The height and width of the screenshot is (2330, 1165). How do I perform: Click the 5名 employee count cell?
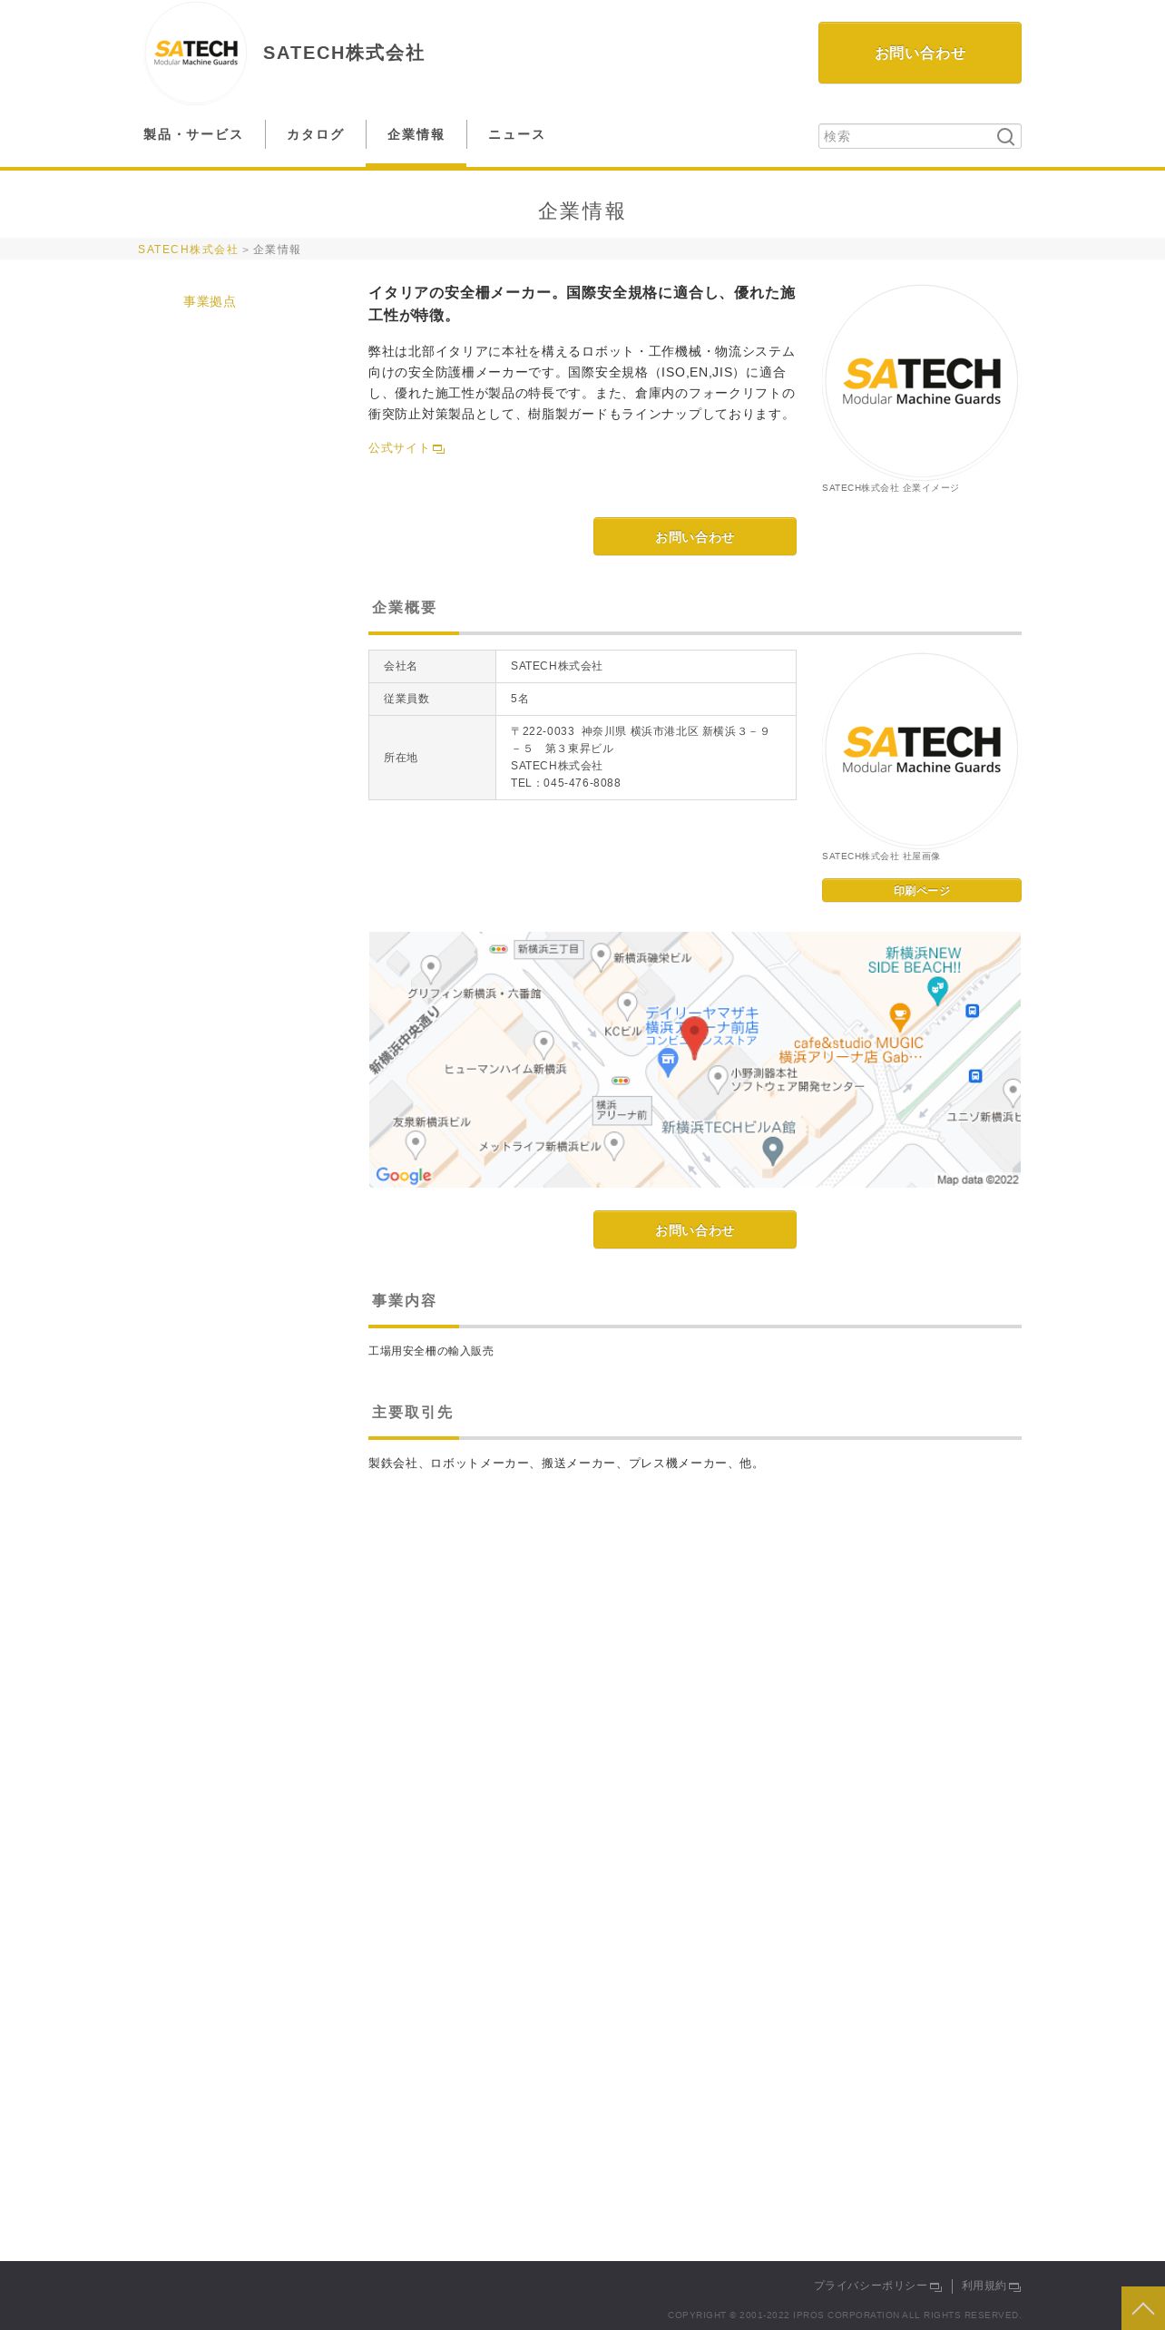coord(646,699)
